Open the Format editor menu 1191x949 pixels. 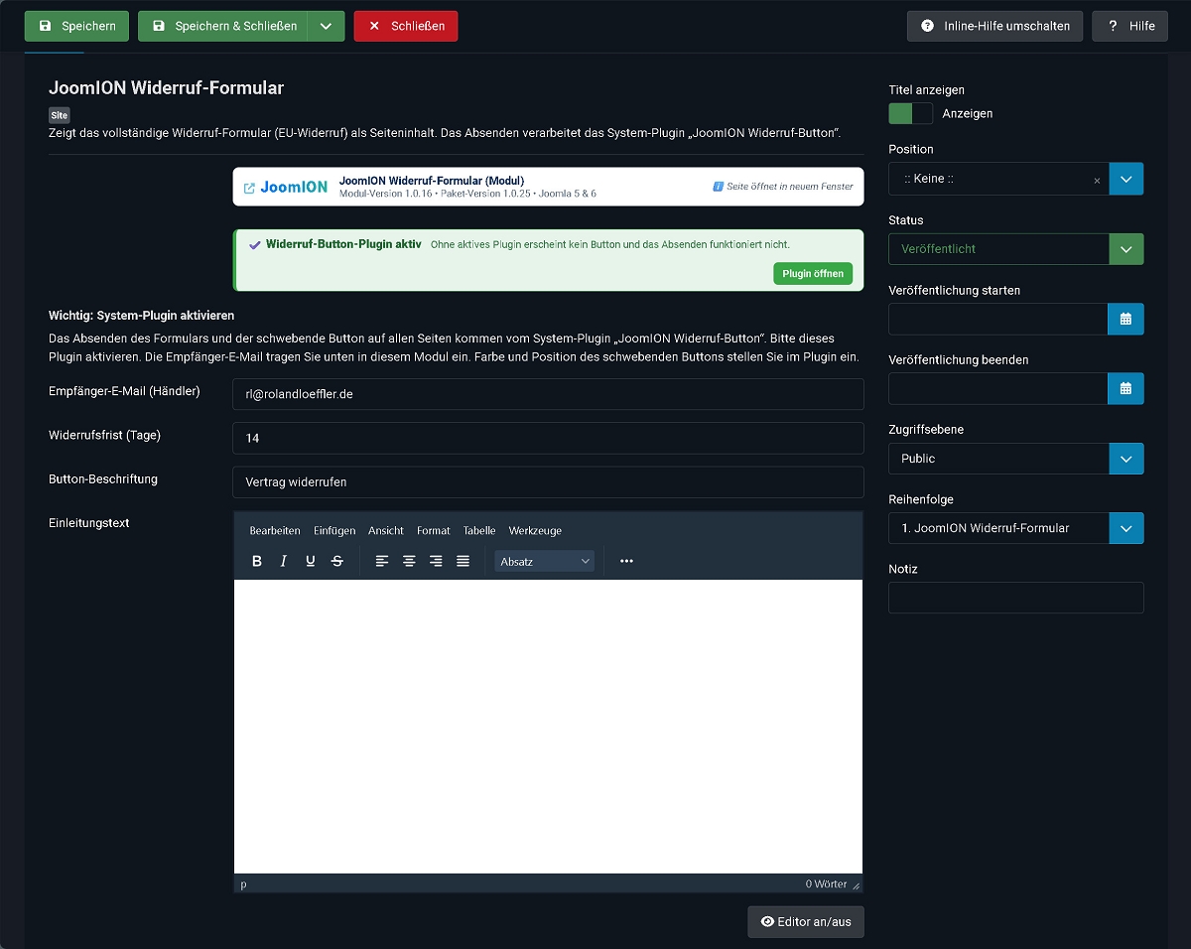coord(434,531)
